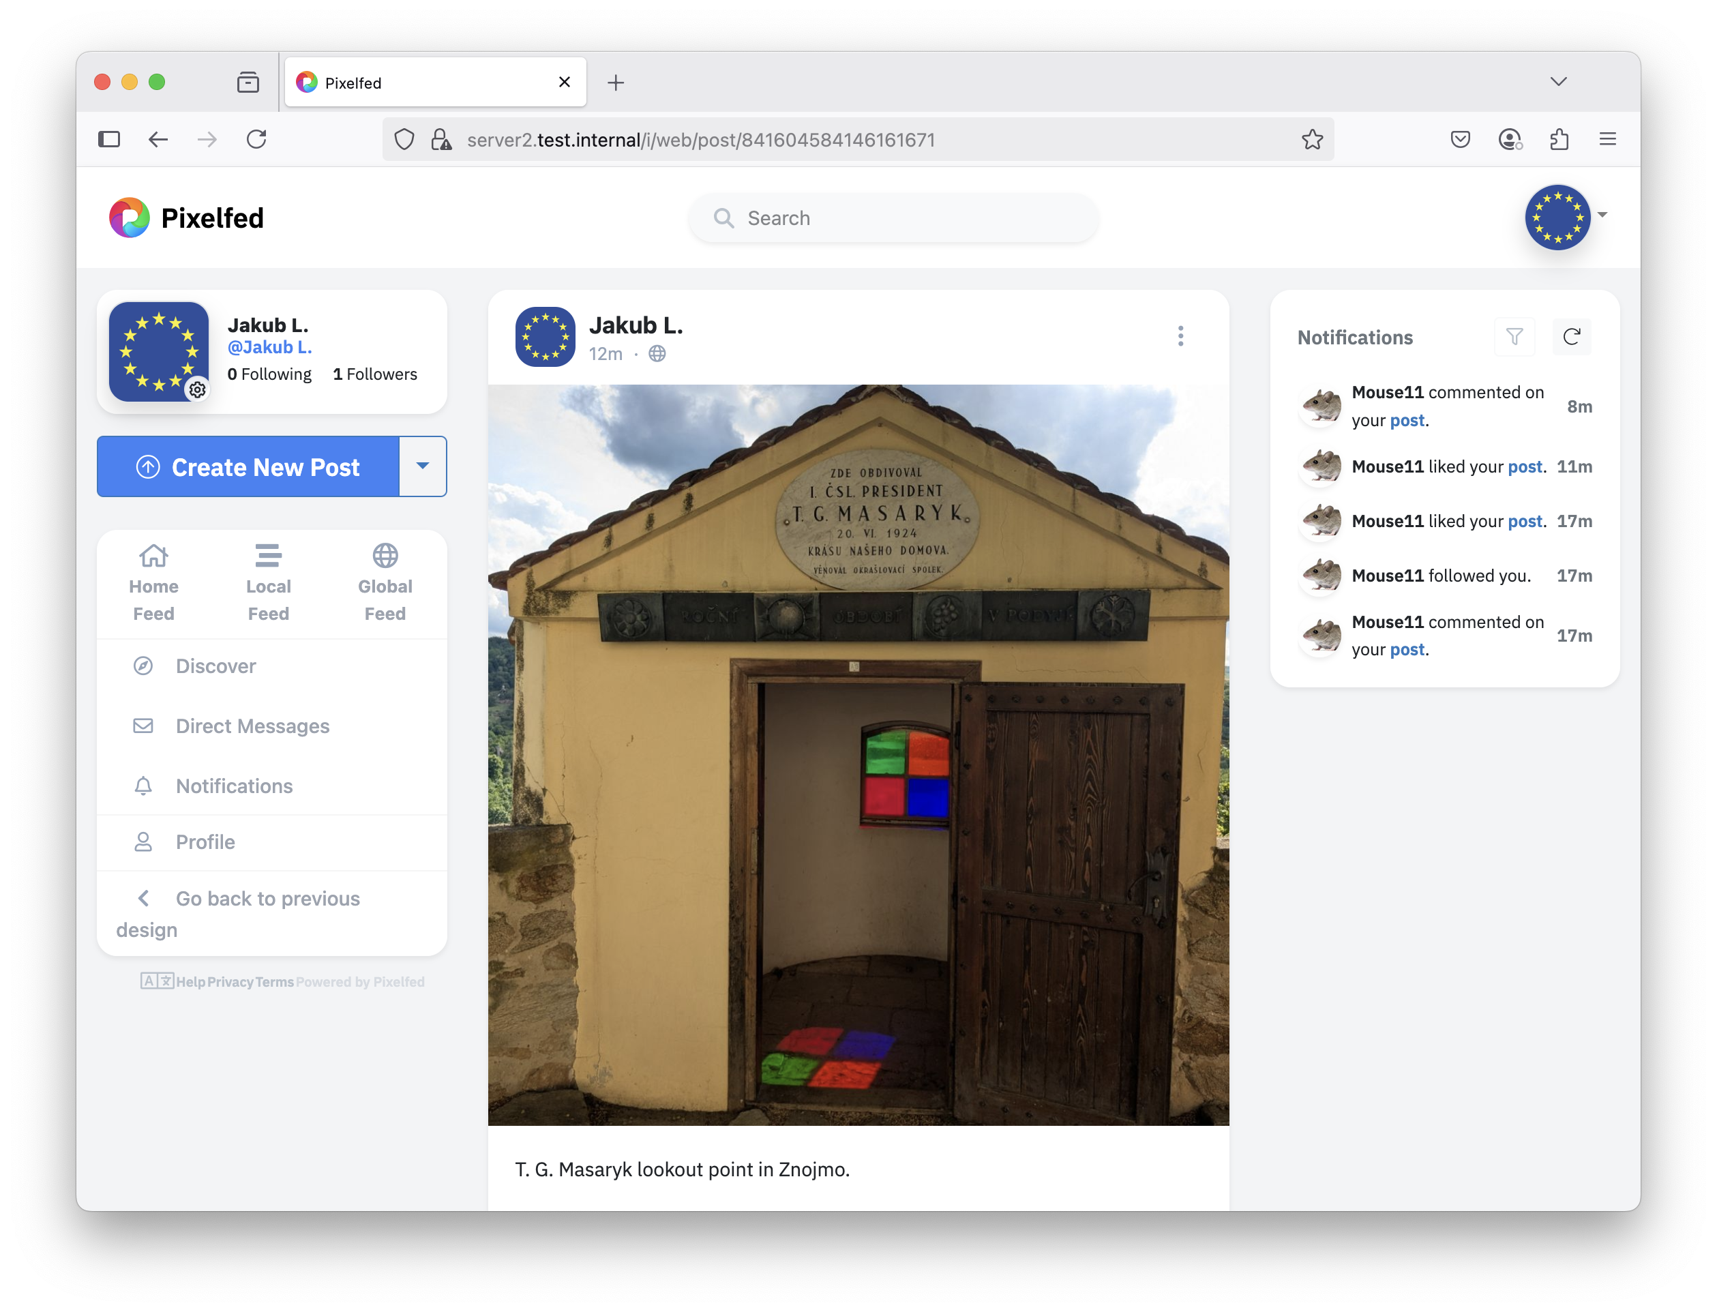This screenshot has height=1312, width=1717.
Task: Click the Search input field
Action: (894, 218)
